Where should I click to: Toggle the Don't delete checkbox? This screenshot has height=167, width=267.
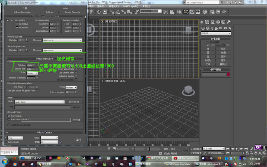pos(9,116)
